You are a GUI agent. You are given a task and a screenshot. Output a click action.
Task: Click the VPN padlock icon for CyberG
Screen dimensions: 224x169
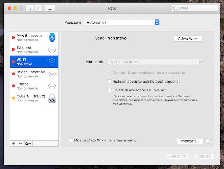coord(52,98)
